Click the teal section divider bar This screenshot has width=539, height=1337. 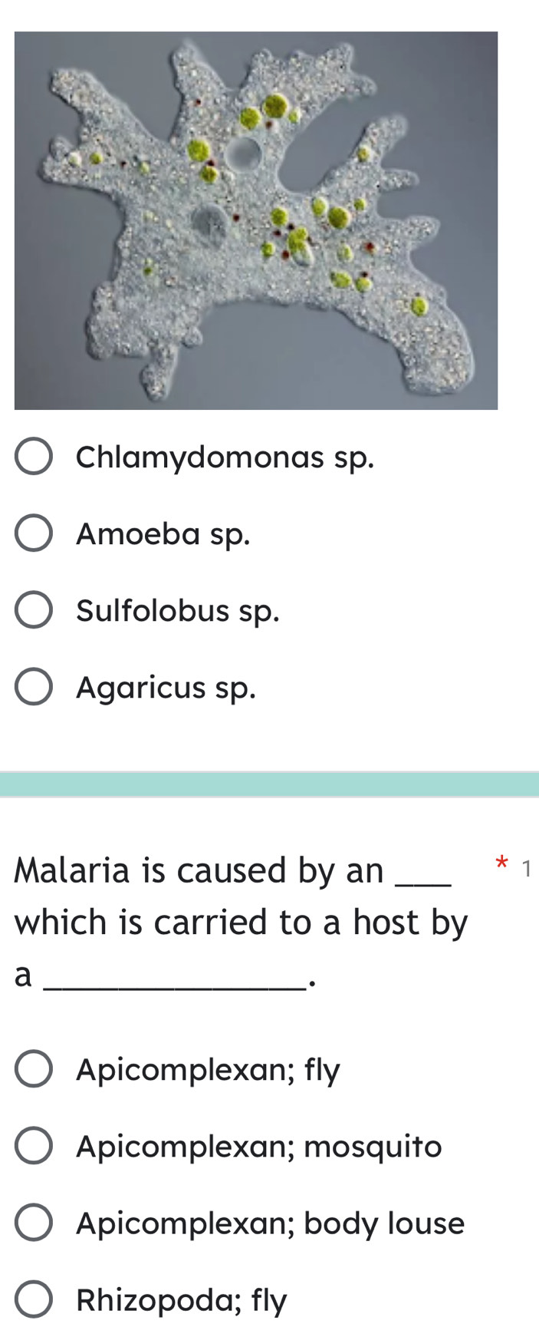pyautogui.click(x=269, y=784)
